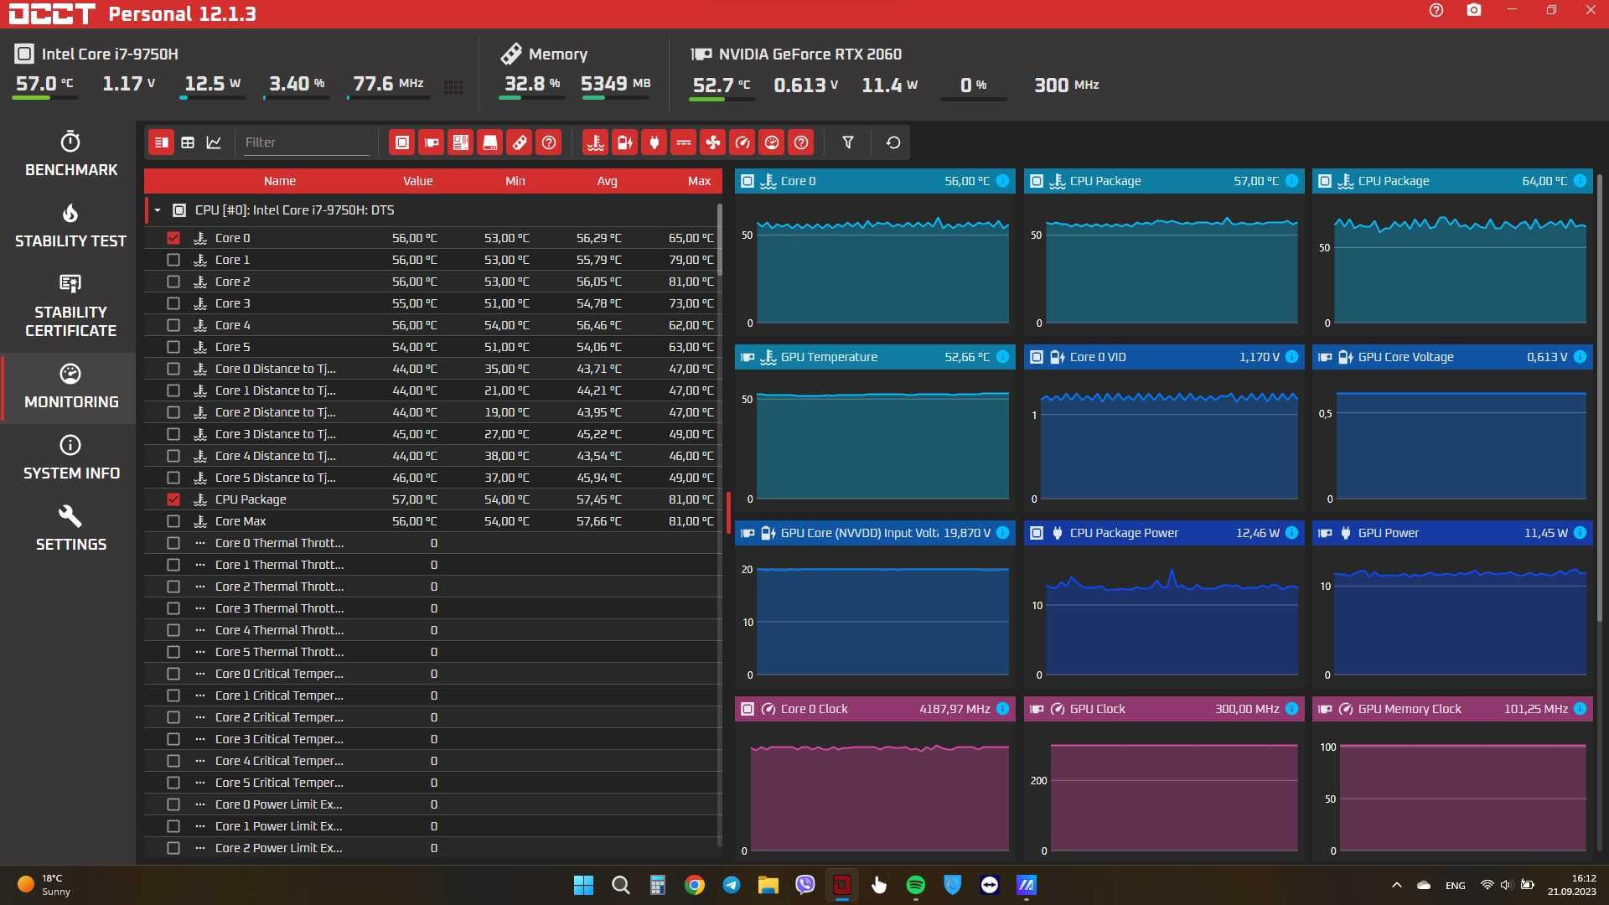This screenshot has height=905, width=1609.
Task: Click the funnel filter icon
Action: 848,142
